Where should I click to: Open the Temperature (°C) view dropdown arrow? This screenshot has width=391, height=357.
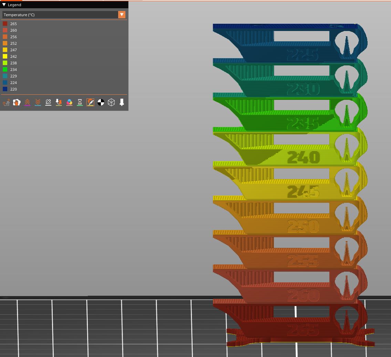point(122,15)
